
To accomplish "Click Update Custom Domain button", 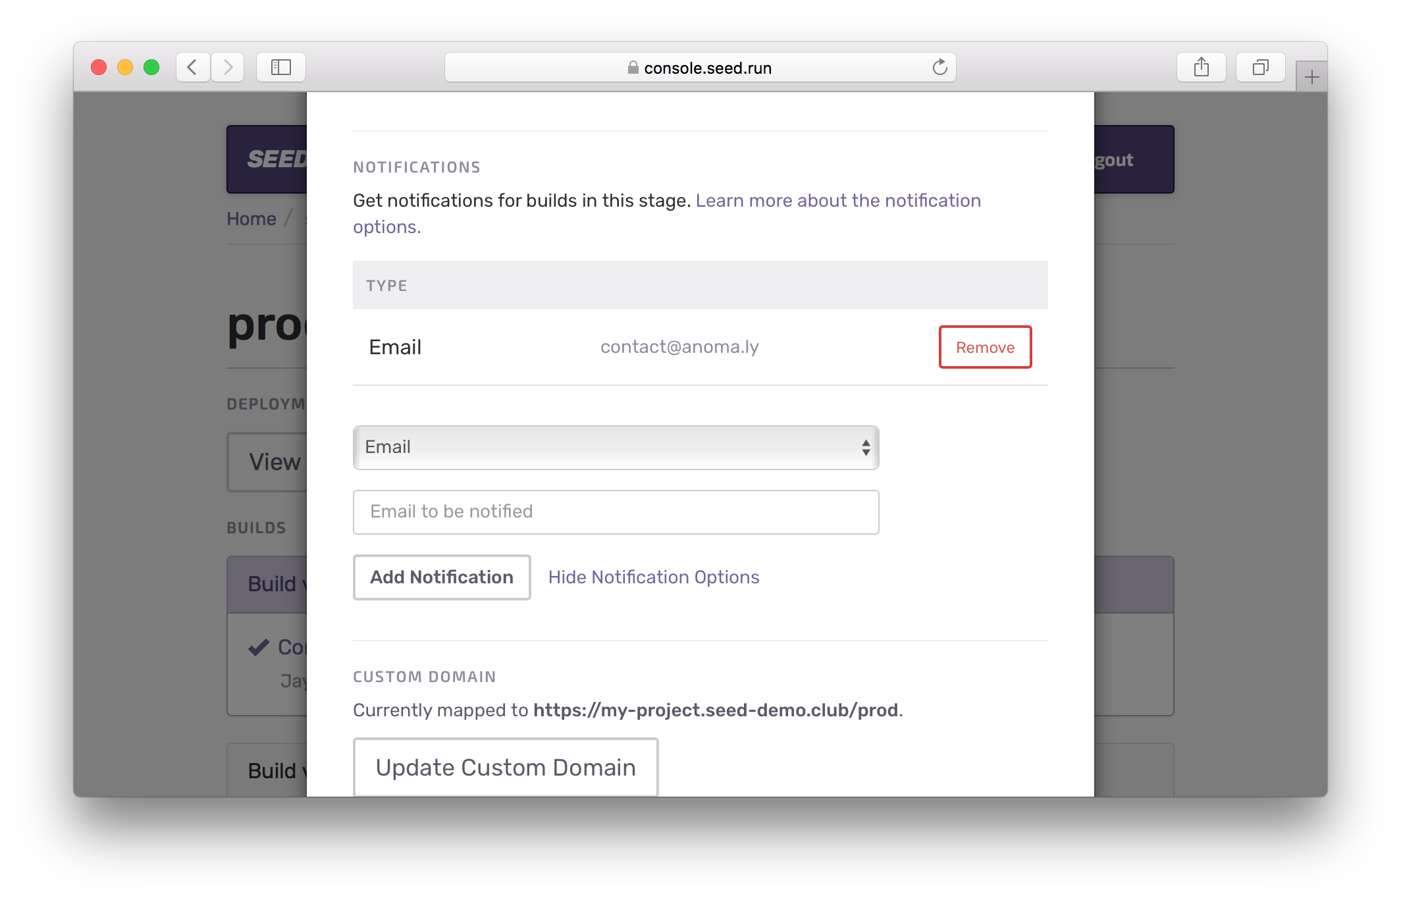I will coord(505,767).
